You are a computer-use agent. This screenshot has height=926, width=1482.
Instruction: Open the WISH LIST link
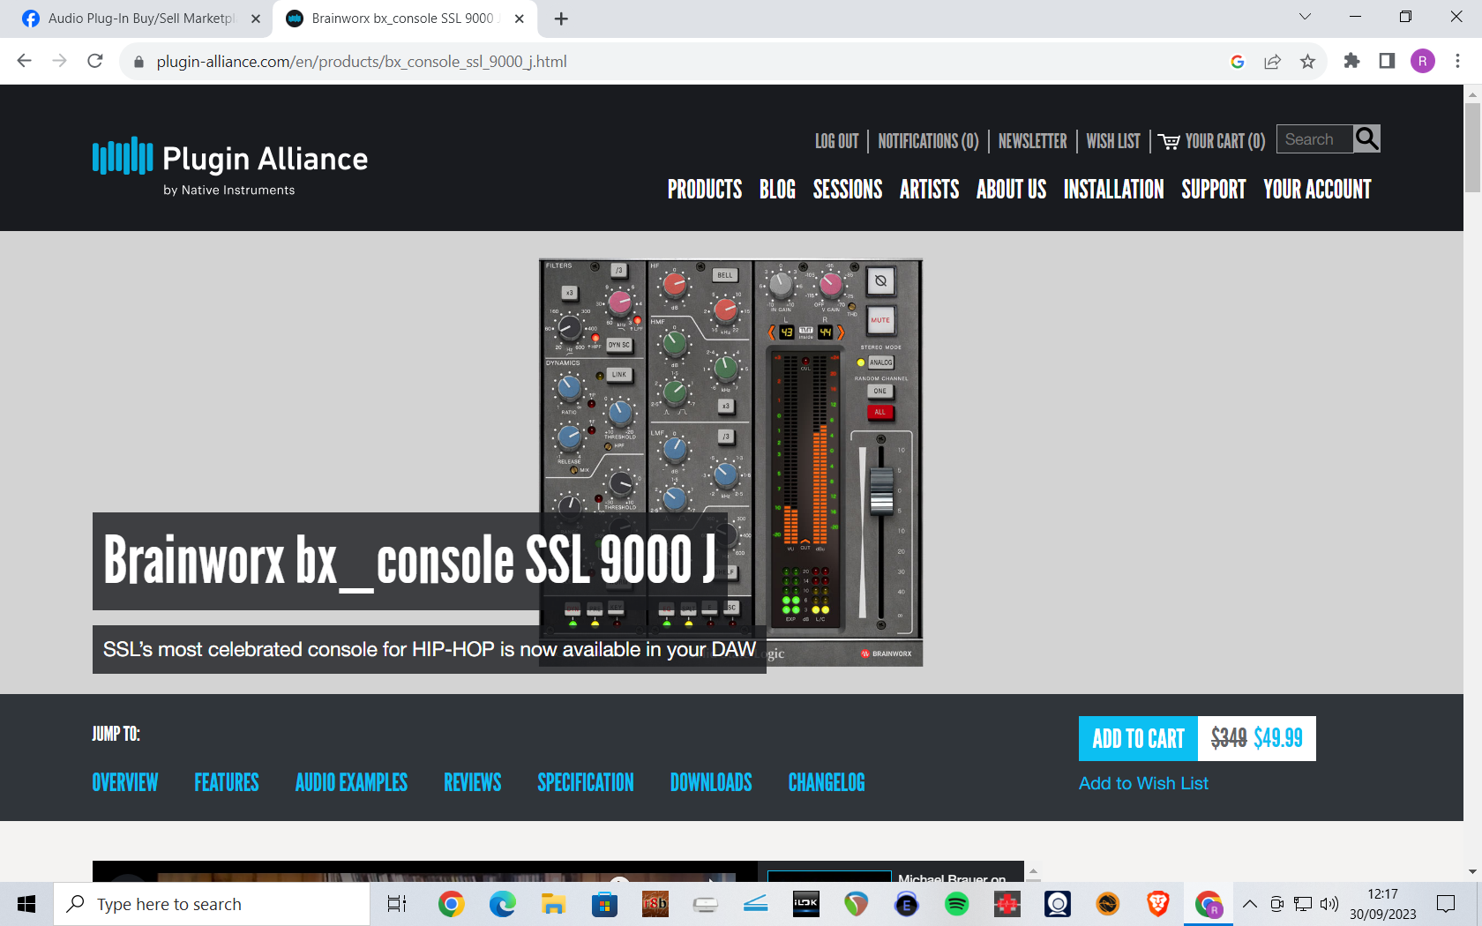pos(1113,141)
